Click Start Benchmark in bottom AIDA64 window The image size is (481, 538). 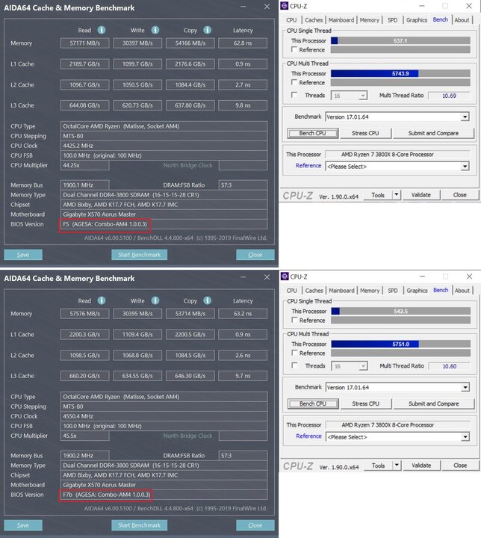point(139,525)
